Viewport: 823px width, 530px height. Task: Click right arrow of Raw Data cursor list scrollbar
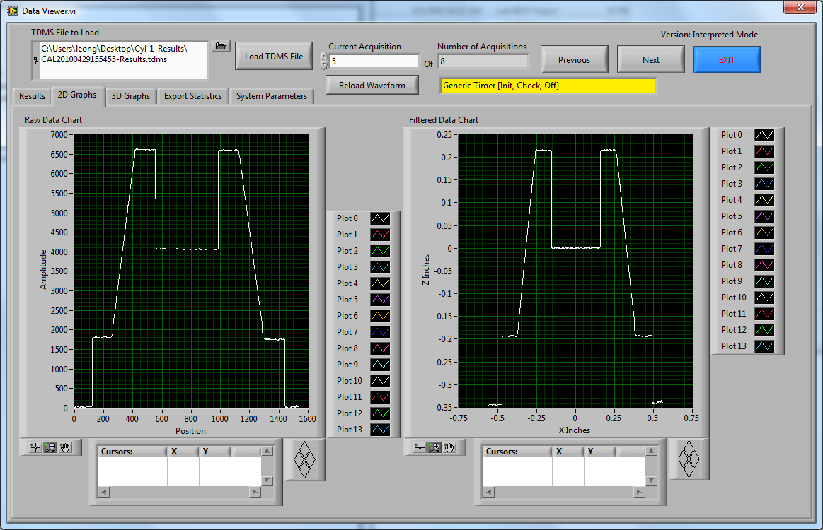(x=255, y=493)
